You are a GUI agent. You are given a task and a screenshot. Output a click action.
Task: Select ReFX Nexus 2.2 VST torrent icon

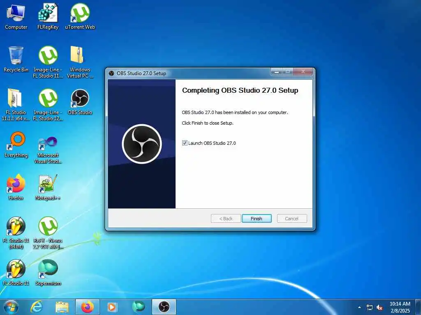point(48,233)
